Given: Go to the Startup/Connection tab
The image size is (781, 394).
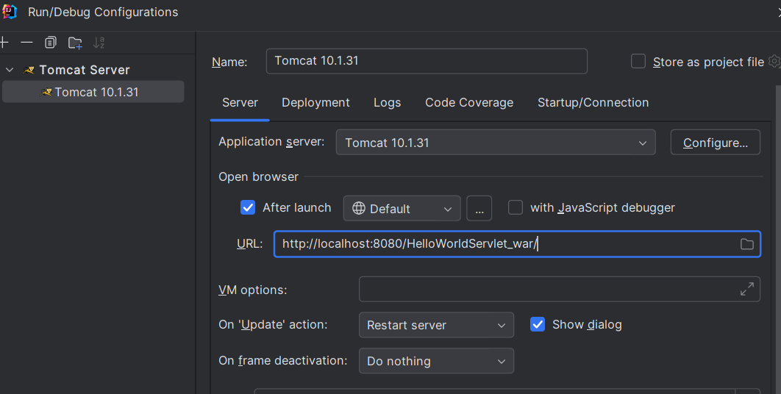Looking at the screenshot, I should [x=593, y=103].
